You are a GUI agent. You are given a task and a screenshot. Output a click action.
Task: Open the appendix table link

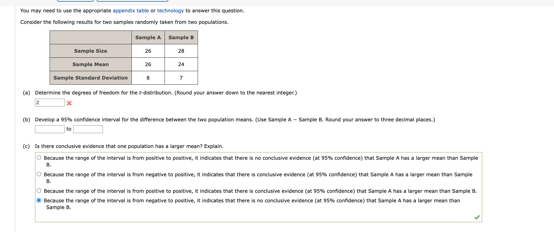[x=131, y=10]
